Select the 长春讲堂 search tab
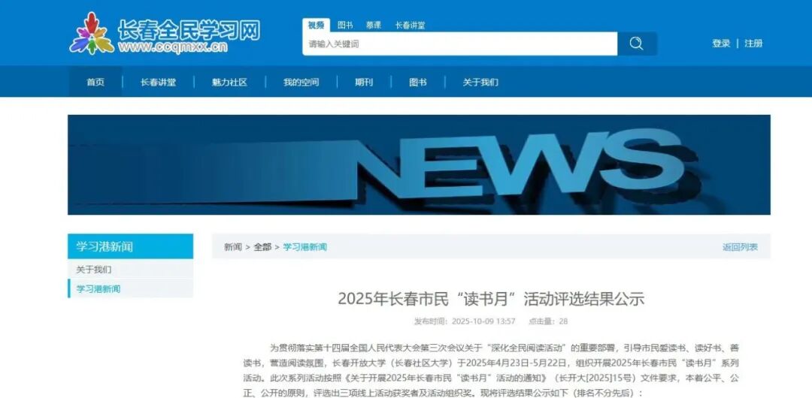Screen dimensions: 812x398 coord(411,25)
